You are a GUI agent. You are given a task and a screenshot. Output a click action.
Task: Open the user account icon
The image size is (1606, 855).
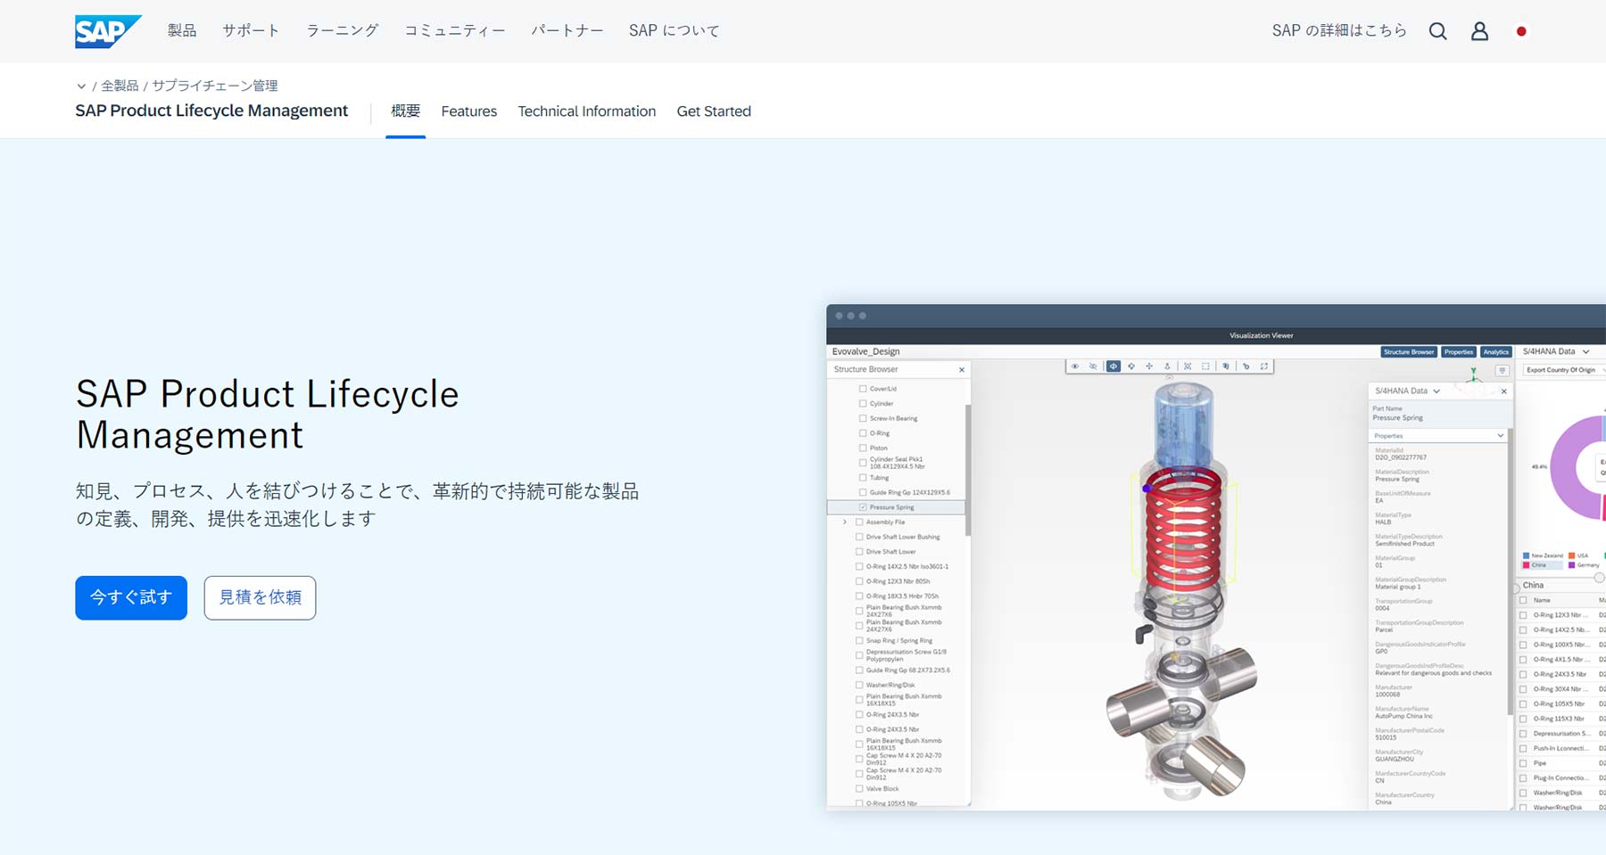1479,31
